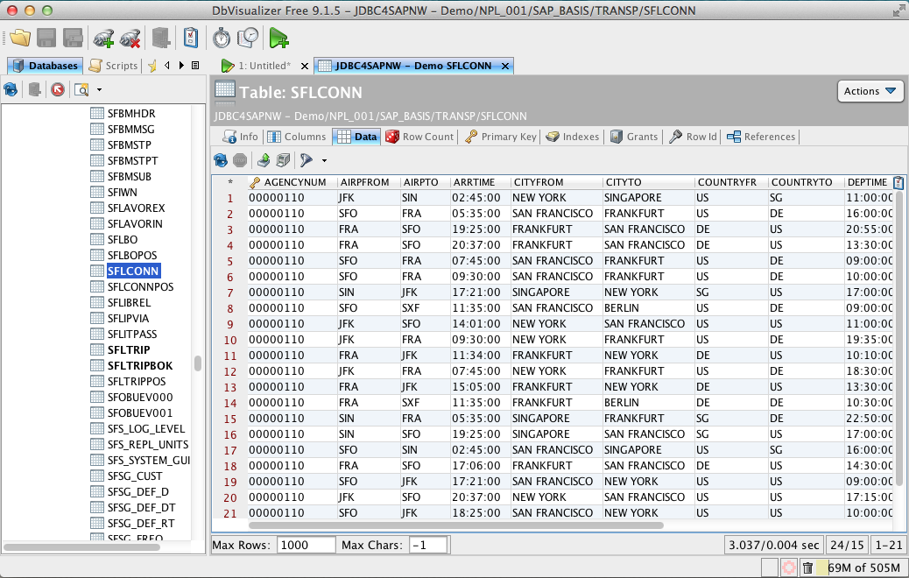
Task: Click the reload data icon above grid
Action: tap(221, 160)
